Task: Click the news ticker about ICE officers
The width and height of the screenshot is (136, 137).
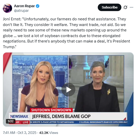Action: pyautogui.click(x=103, y=122)
